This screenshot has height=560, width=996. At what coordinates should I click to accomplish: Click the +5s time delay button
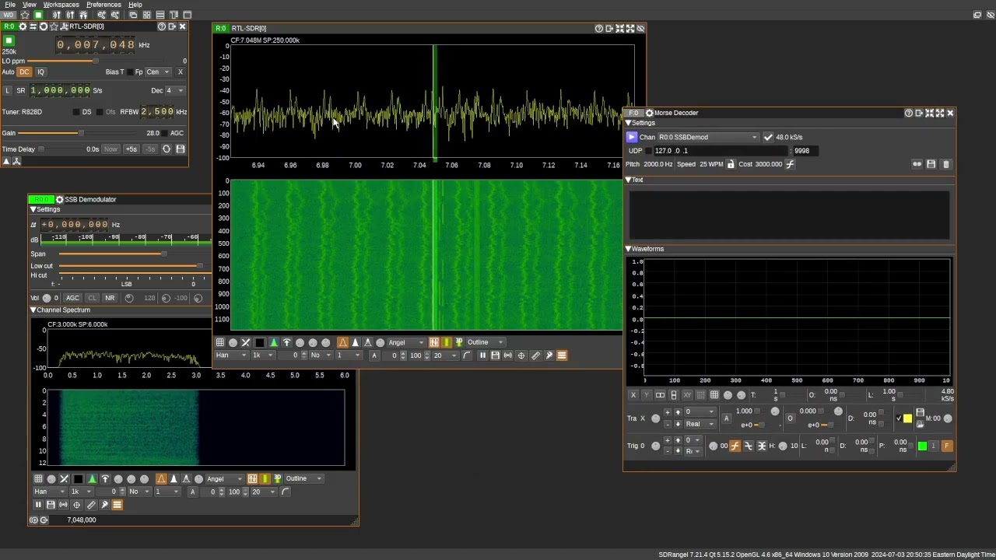(131, 149)
